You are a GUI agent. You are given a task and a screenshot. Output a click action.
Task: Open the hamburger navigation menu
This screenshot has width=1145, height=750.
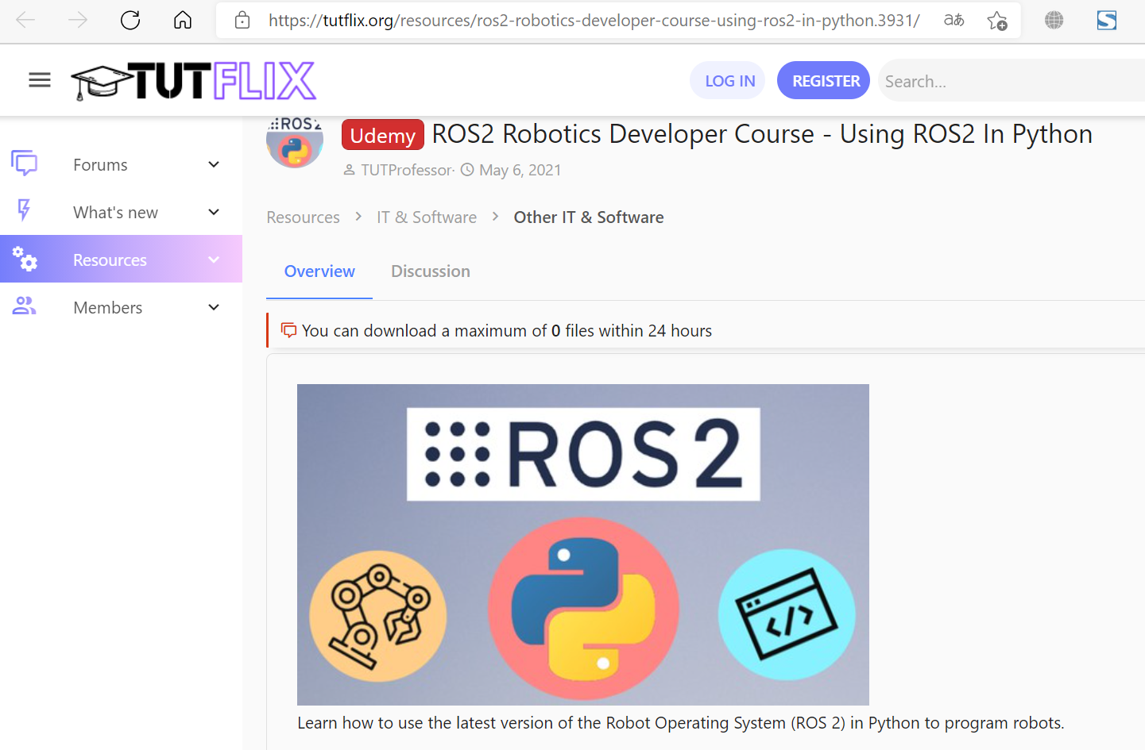click(39, 79)
